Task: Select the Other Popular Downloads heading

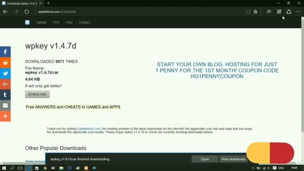Action: pos(56,148)
